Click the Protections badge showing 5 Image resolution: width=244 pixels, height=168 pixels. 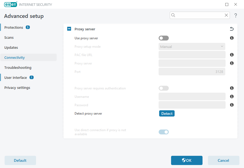pyautogui.click(x=28, y=27)
